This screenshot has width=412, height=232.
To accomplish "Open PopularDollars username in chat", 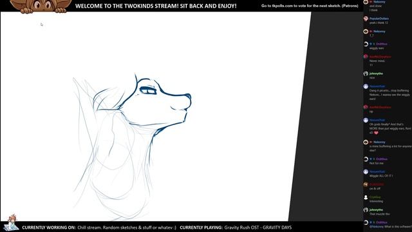I will [x=379, y=19].
